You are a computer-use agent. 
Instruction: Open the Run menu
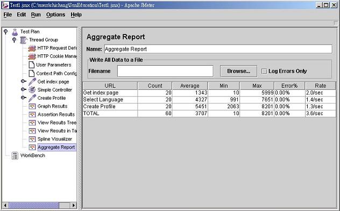[36, 15]
